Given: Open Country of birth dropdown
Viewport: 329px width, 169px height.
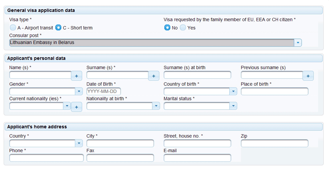Looking at the screenshot, I should pyautogui.click(x=200, y=91).
